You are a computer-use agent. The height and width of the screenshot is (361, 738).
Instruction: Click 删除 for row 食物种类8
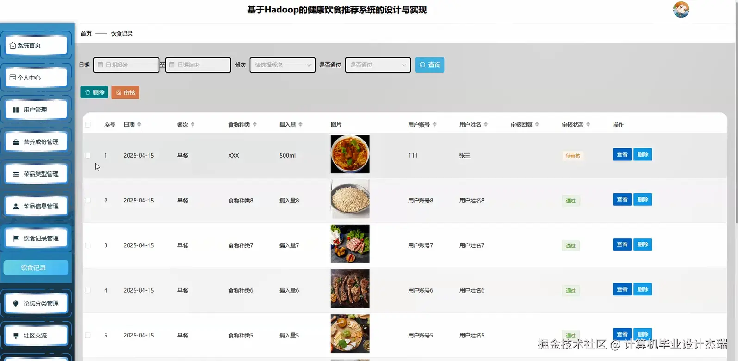(643, 199)
